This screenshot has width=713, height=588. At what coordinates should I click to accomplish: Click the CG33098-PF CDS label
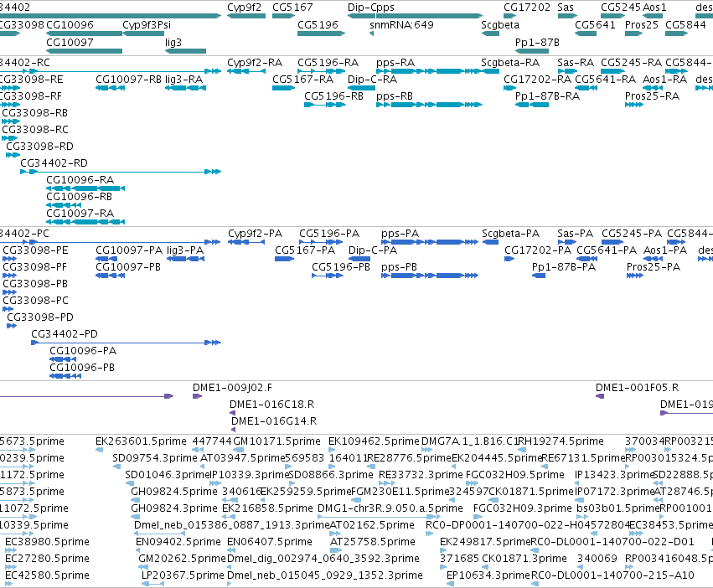34,267
